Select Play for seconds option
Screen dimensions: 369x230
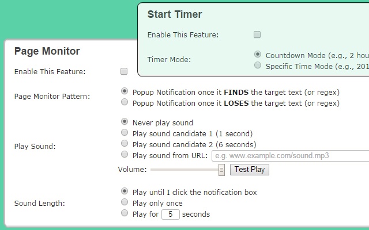125,214
